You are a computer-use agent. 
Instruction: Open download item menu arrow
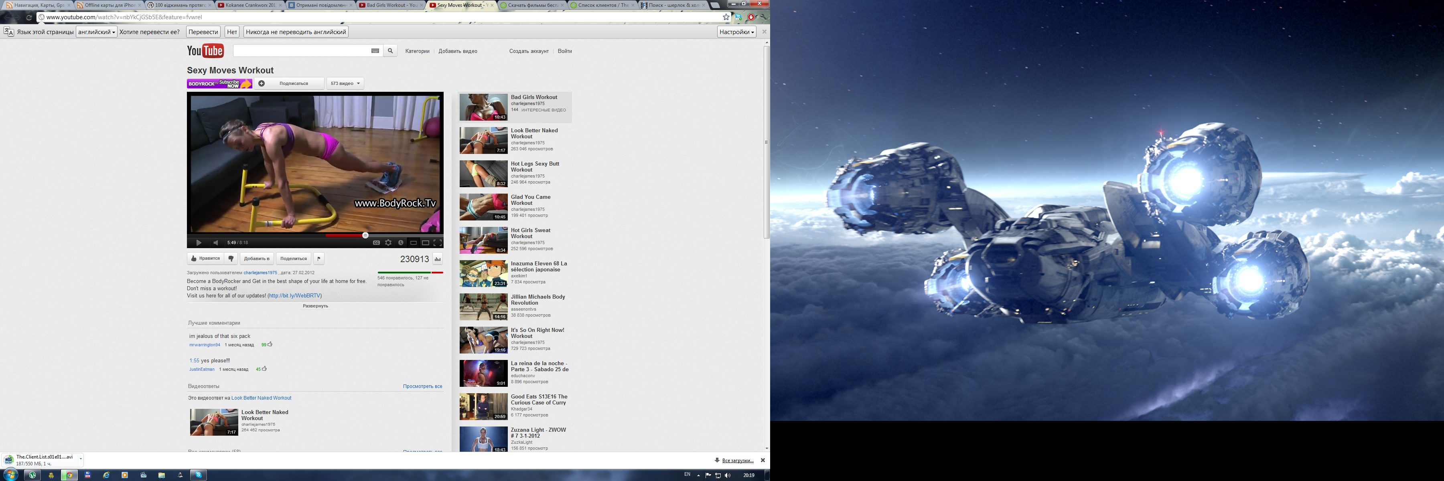click(x=81, y=460)
